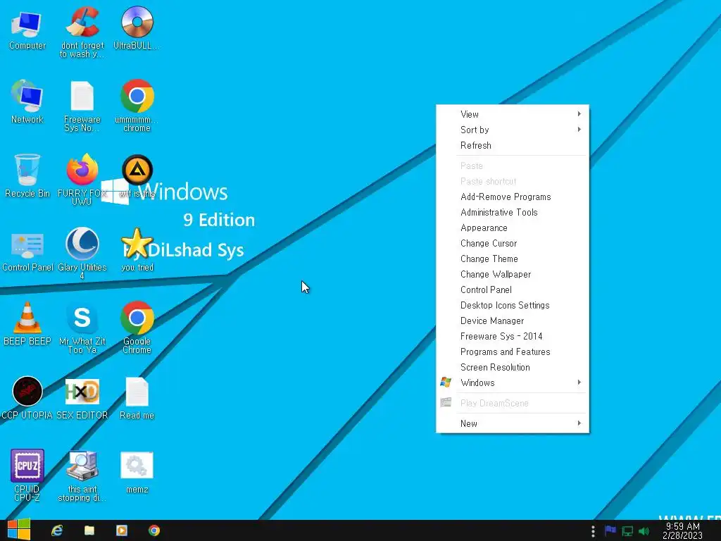Select the Google Chrome desktop icon
721x541 pixels.
click(x=137, y=328)
